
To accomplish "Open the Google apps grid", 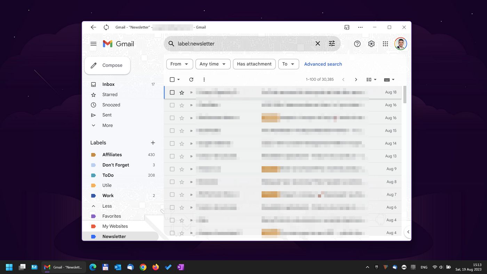I will 385,43.
